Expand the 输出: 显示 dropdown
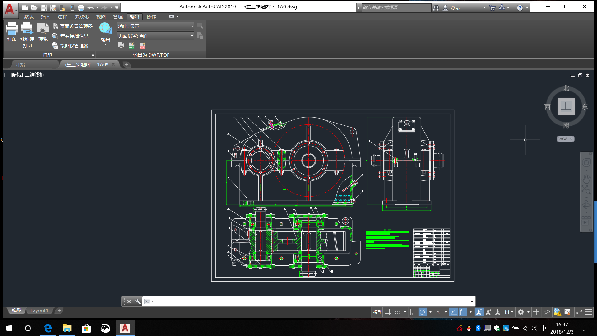The height and width of the screenshot is (336, 597). (x=192, y=26)
